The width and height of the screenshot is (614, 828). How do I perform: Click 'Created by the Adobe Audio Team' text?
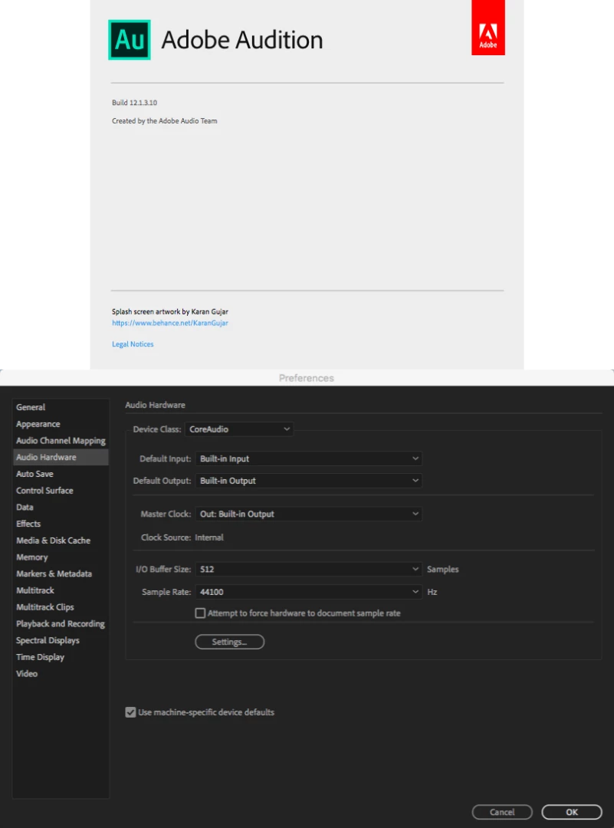[x=165, y=121]
